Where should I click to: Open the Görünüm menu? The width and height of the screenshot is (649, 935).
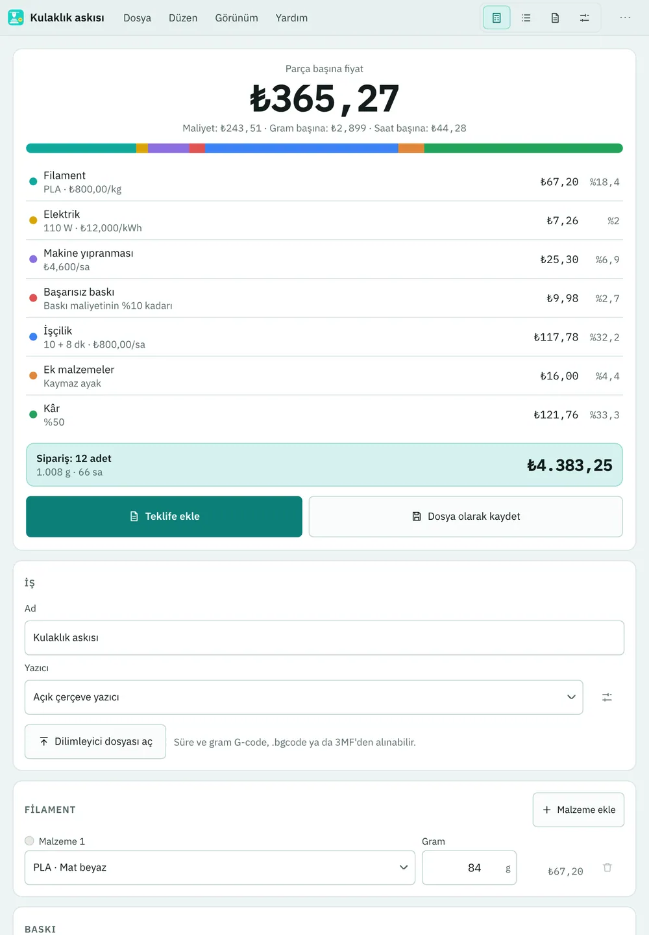click(237, 18)
